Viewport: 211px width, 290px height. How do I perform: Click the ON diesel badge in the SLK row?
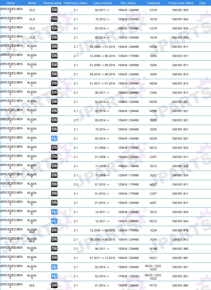(54, 285)
